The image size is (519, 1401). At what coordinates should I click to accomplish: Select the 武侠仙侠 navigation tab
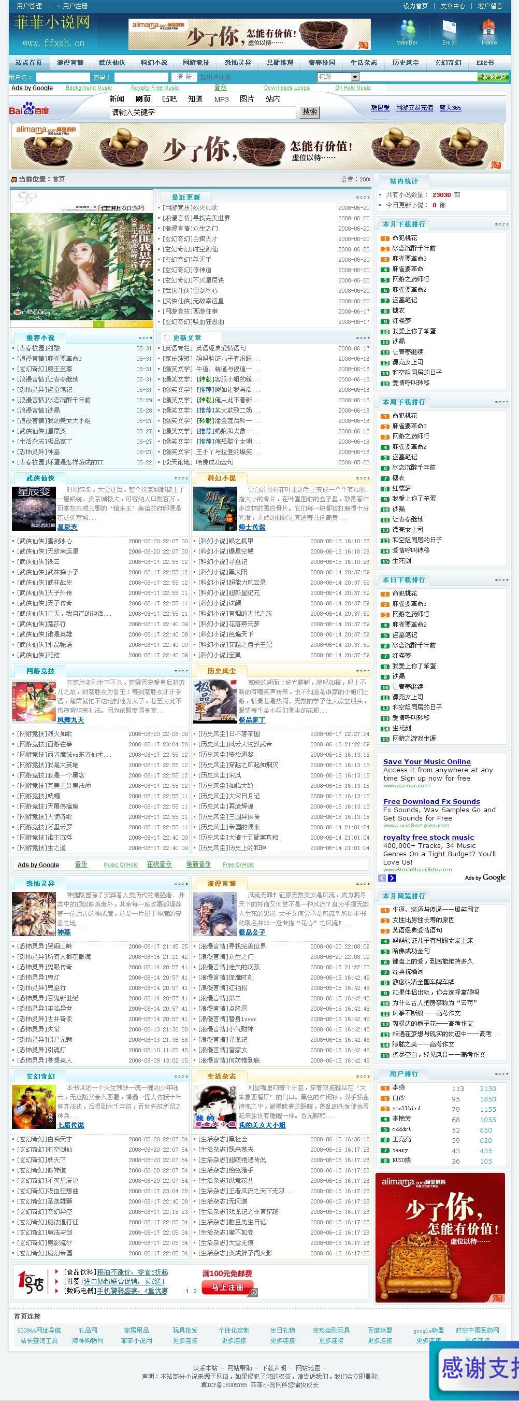112,63
